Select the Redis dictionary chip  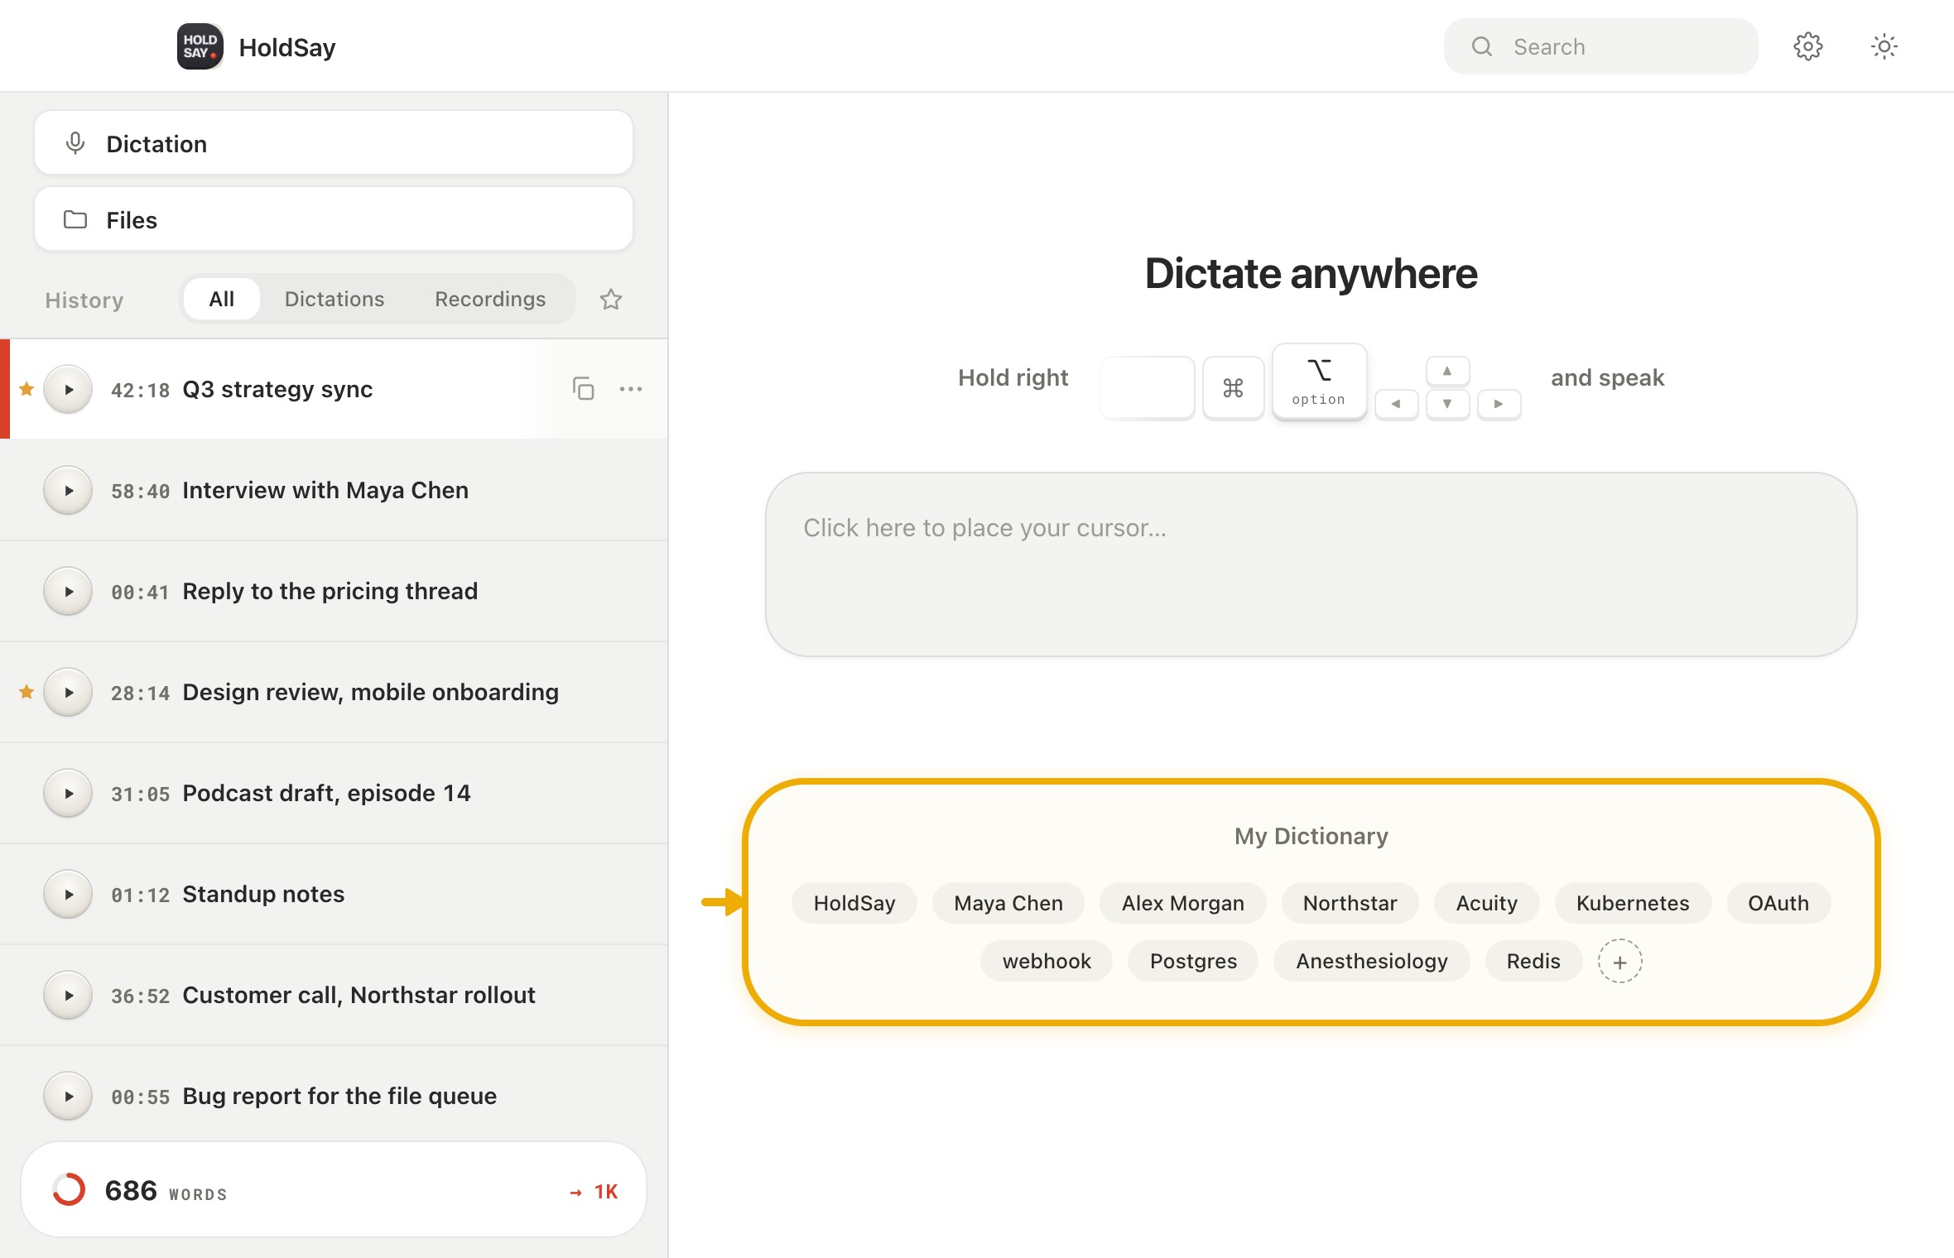1533,961
